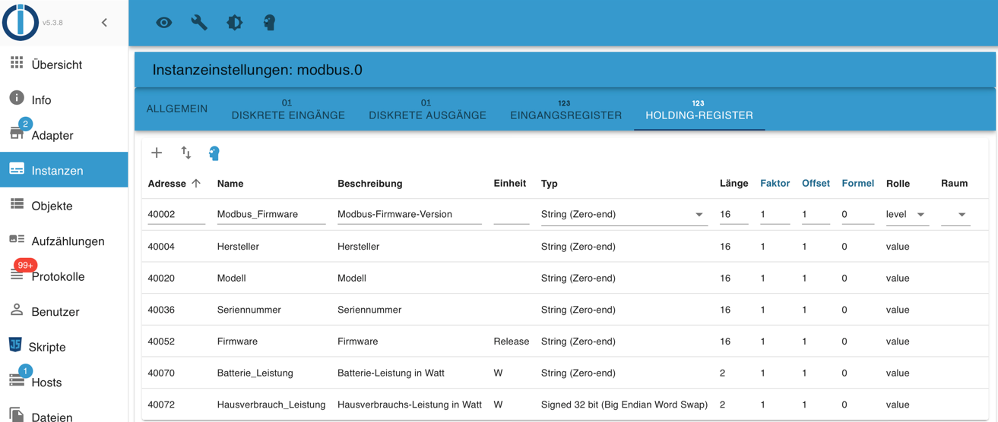Click Batterie-Leistung in Watt description
The height and width of the screenshot is (422, 998).
click(x=391, y=373)
